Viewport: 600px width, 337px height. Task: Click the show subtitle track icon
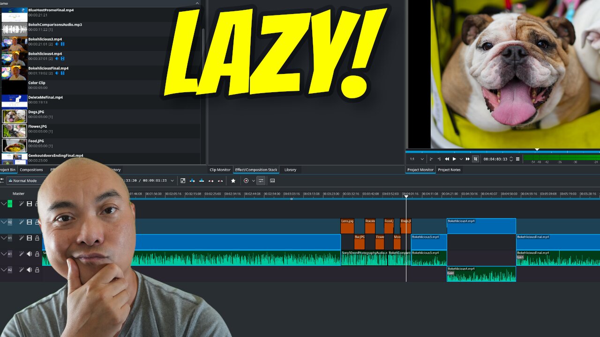272,181
